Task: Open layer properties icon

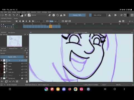Action: point(17,81)
